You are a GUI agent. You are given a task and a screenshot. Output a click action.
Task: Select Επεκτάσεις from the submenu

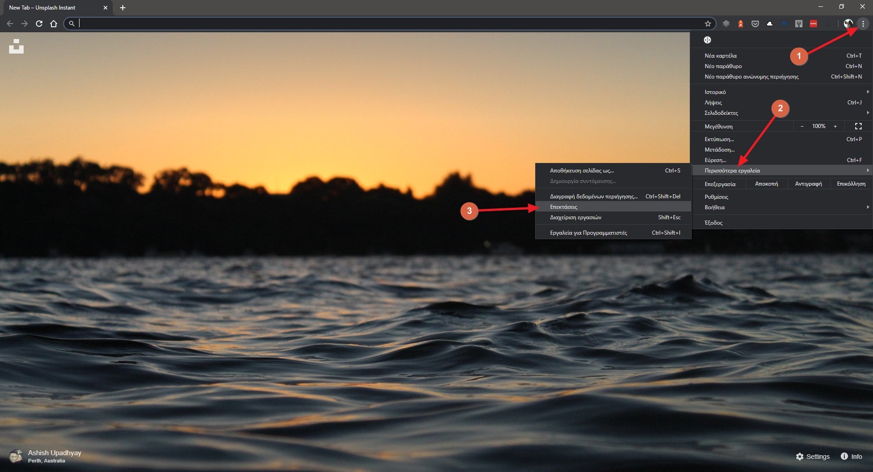click(x=564, y=207)
